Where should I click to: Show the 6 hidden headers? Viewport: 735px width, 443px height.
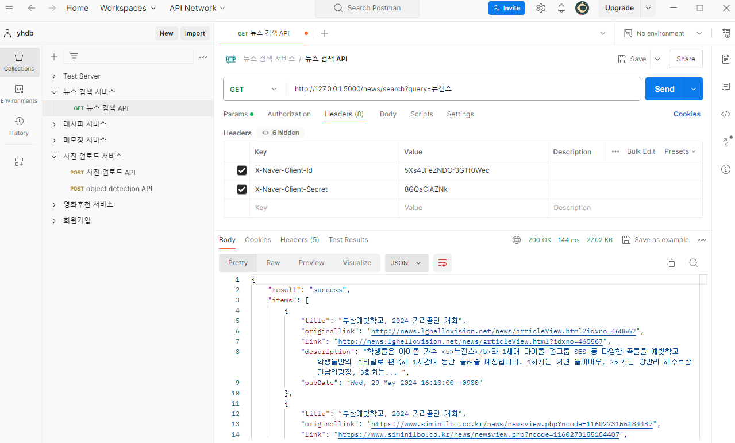pos(280,133)
